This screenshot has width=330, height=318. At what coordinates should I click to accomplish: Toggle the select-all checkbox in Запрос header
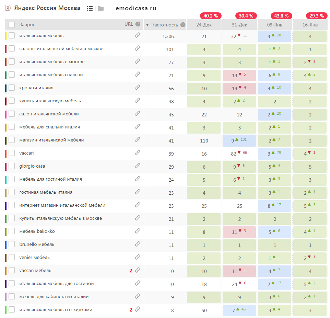(12, 25)
